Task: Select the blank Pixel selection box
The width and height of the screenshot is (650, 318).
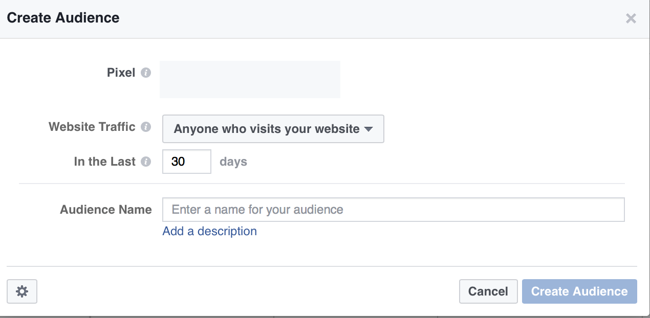Action: click(x=250, y=79)
